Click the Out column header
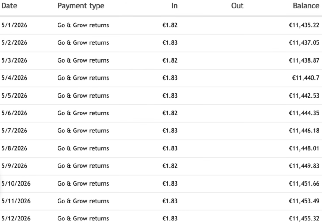This screenshot has width=322, height=223. click(x=237, y=6)
